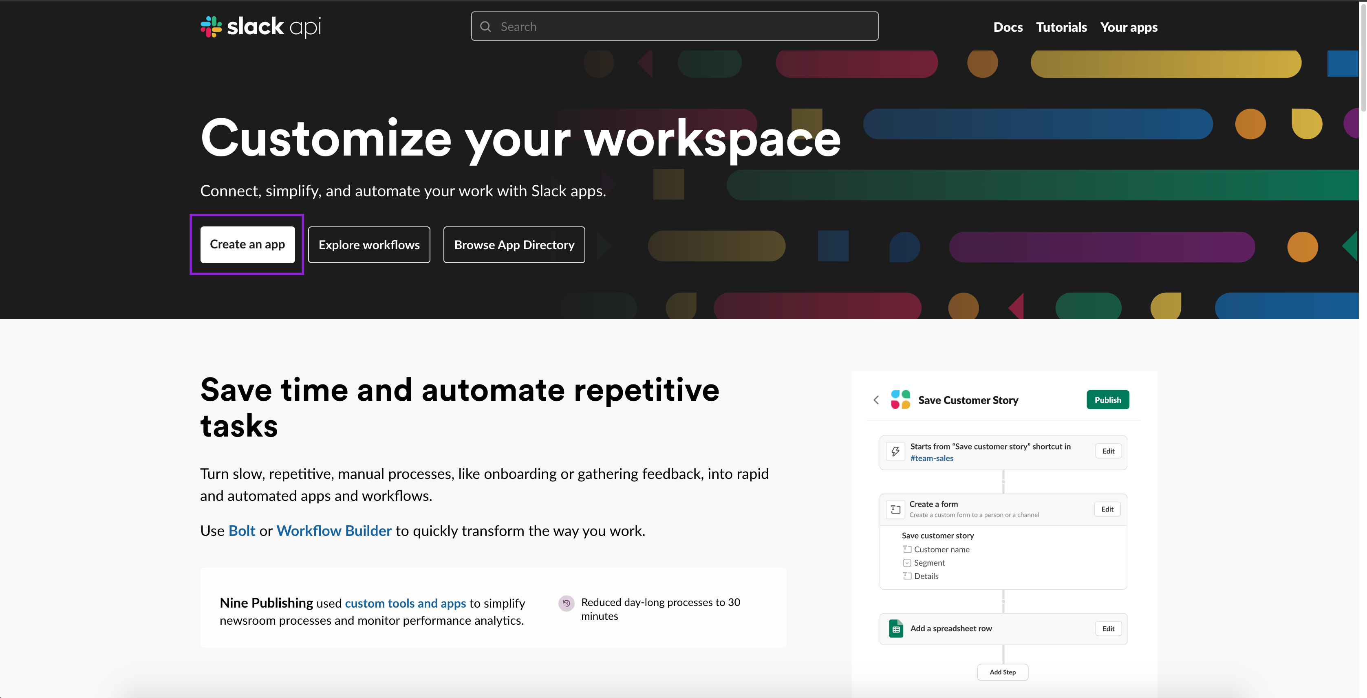
Task: Click the Customer name field icon
Action: point(907,549)
